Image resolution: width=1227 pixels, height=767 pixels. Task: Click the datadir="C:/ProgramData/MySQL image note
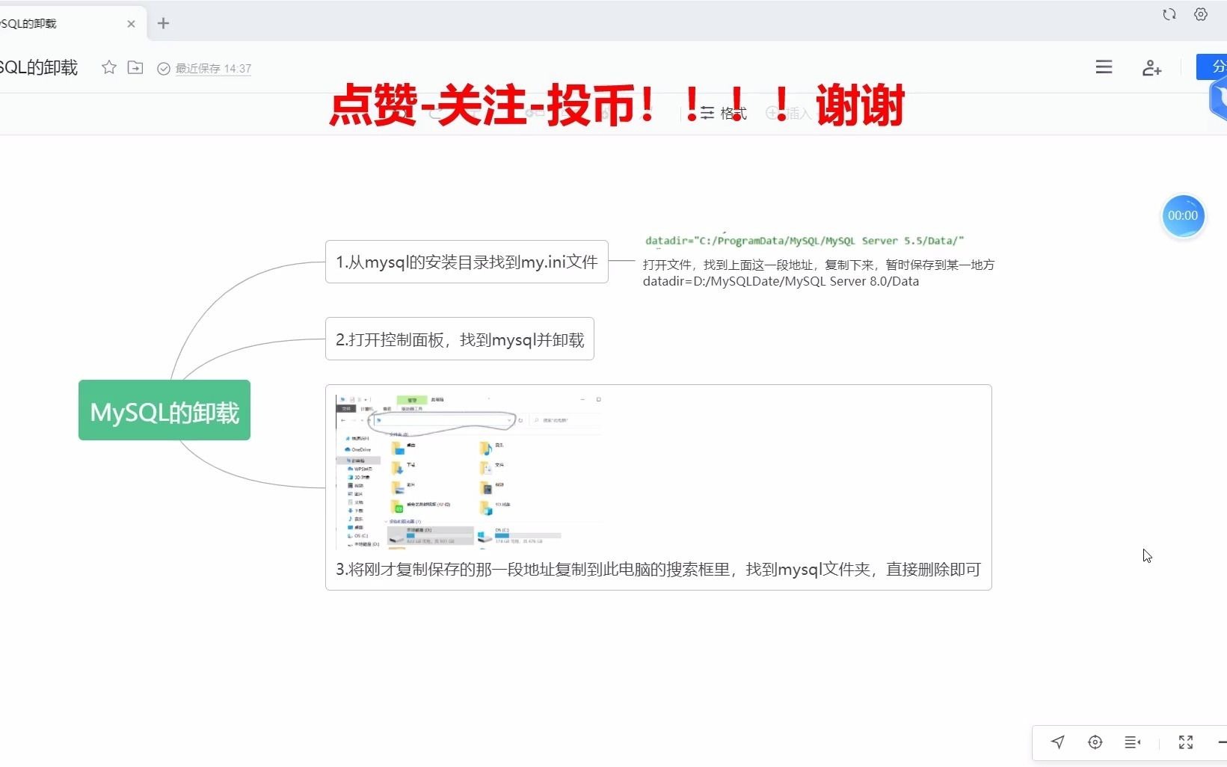(x=805, y=240)
